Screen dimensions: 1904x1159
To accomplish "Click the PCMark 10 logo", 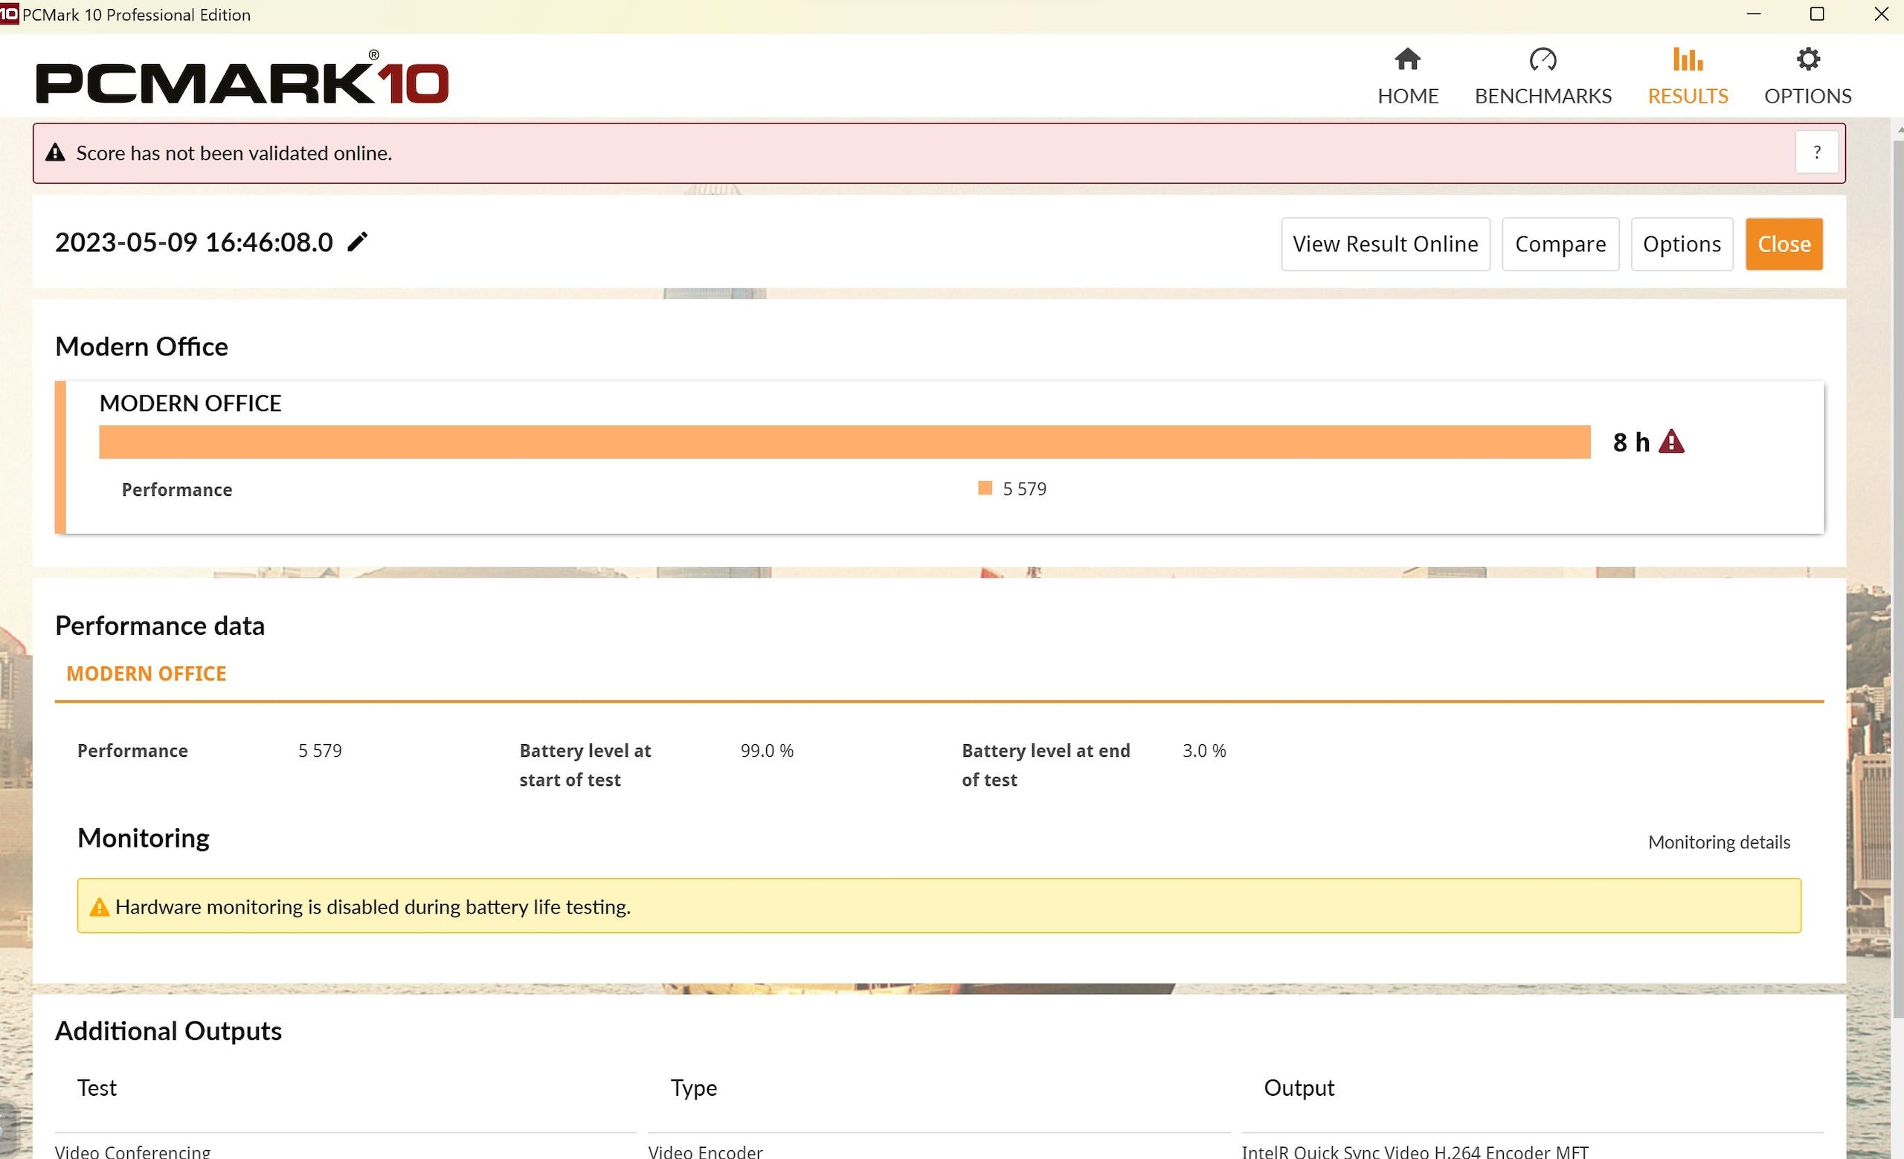I will [242, 78].
